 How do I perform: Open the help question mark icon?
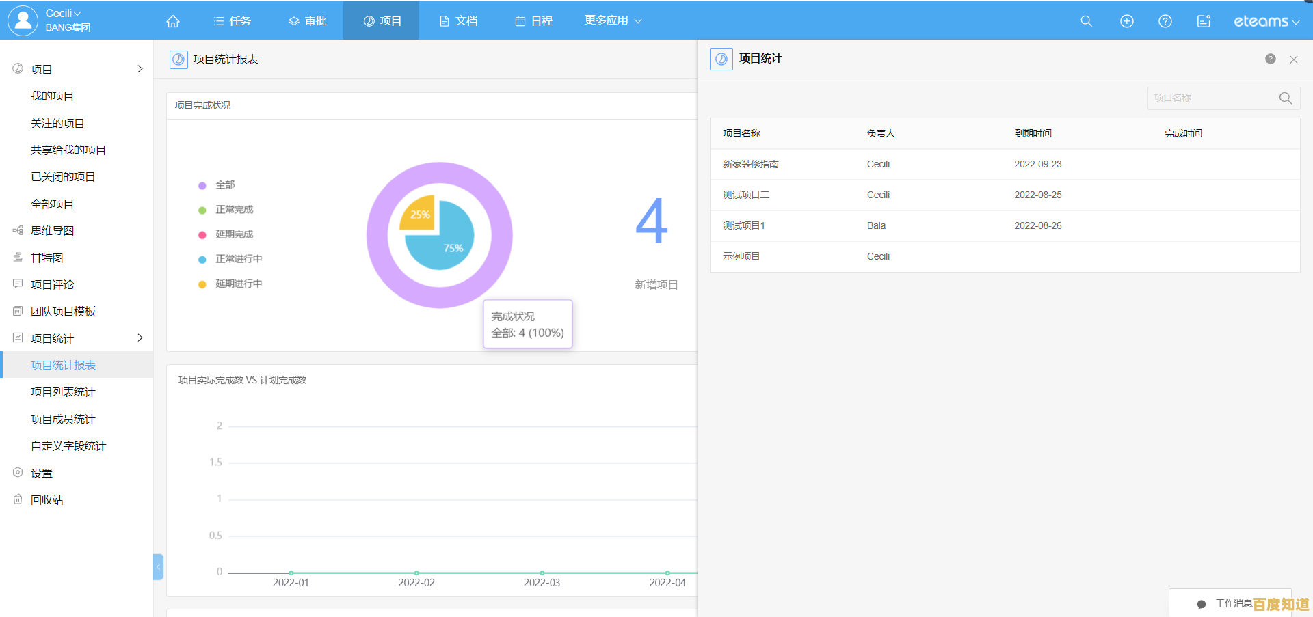click(1165, 20)
